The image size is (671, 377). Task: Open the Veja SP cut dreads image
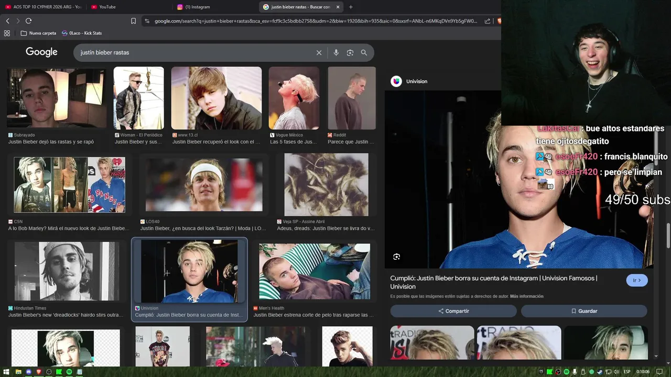coord(326,184)
